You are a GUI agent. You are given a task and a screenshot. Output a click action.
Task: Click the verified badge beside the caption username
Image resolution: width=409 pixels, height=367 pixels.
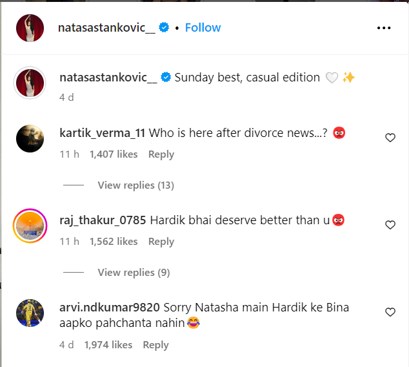(165, 78)
